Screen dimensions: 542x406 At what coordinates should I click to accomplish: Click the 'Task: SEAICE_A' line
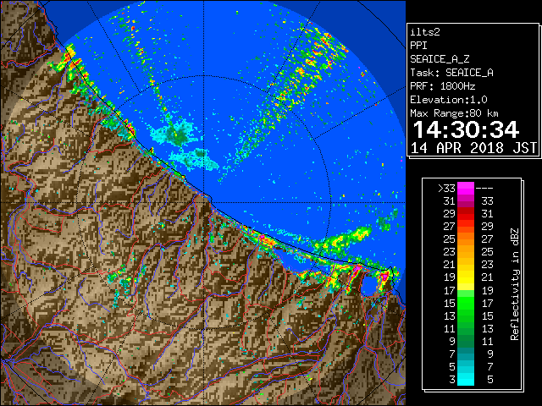pyautogui.click(x=451, y=73)
